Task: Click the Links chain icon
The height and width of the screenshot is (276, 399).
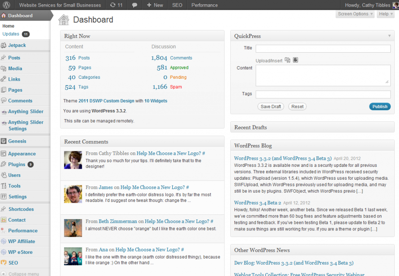Action: (3, 79)
